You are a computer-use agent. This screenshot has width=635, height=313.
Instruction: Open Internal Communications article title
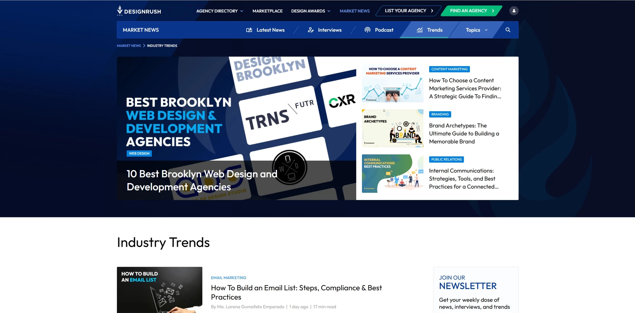(464, 179)
